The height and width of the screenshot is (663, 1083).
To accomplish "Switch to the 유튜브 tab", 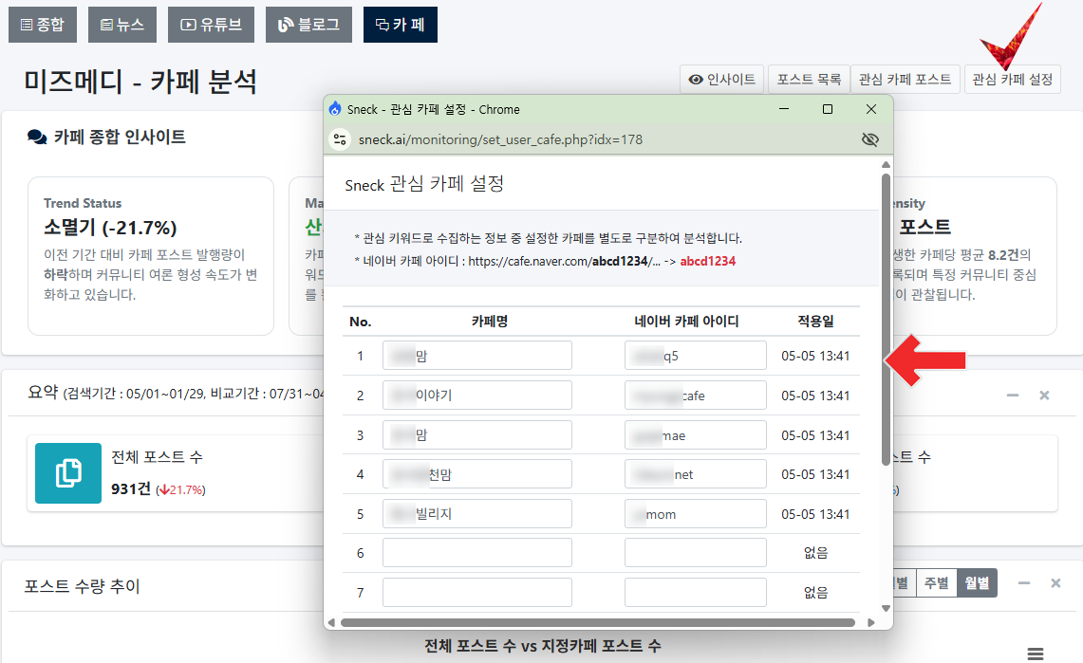I will pos(211,25).
